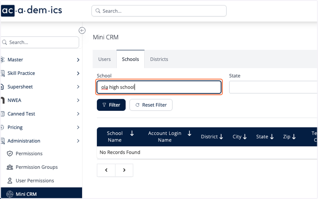Switch to the Users tab
The width and height of the screenshot is (318, 199).
pyautogui.click(x=104, y=59)
